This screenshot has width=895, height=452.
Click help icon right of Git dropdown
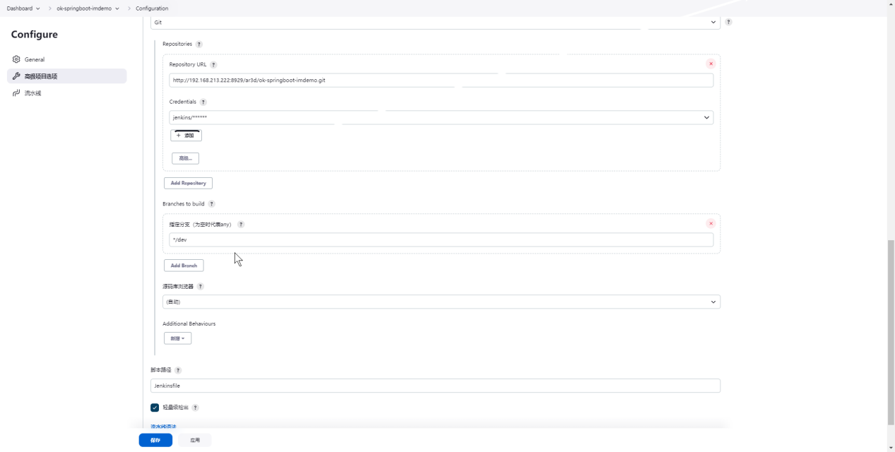coord(728,22)
